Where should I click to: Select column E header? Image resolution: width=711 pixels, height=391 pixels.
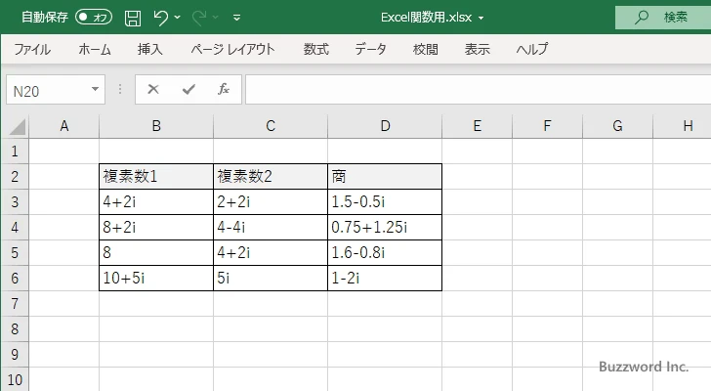click(477, 126)
